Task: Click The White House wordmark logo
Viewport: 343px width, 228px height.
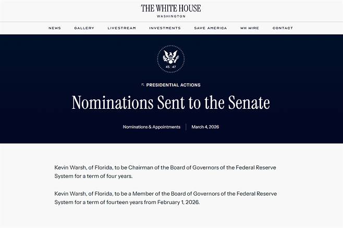Action: [x=171, y=8]
